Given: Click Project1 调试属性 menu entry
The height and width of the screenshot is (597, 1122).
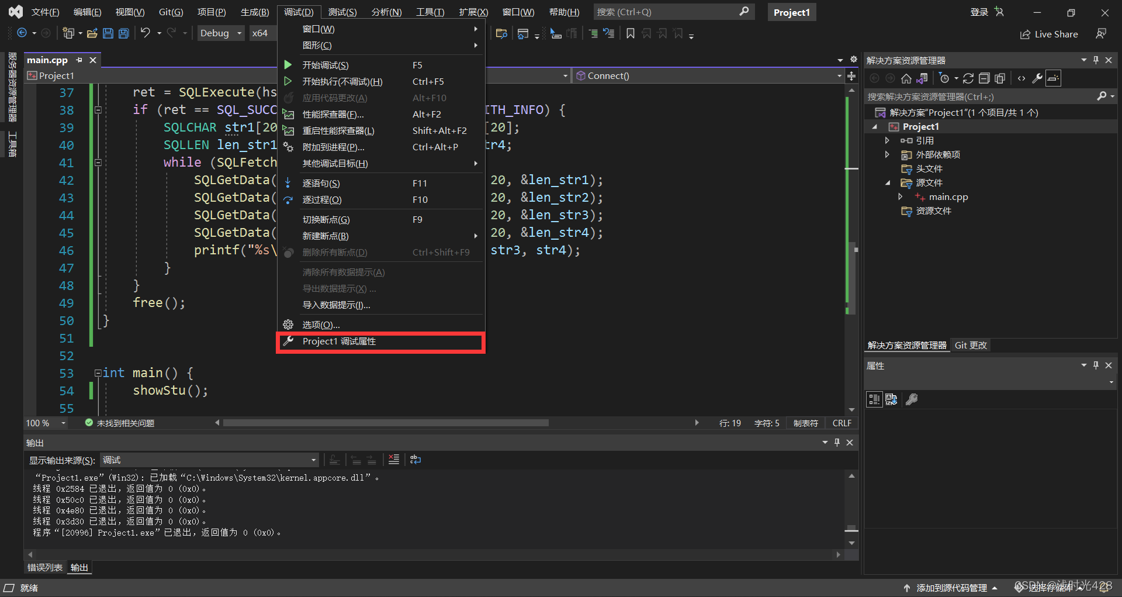Looking at the screenshot, I should 381,341.
